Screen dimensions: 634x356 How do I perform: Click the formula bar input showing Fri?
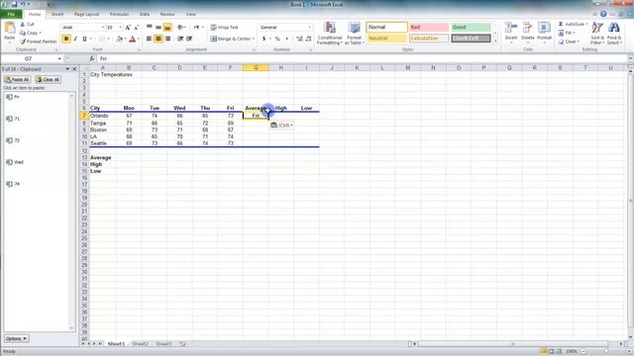(362, 59)
